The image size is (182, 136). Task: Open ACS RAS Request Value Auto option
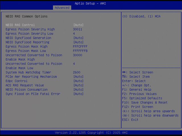(x=78, y=85)
